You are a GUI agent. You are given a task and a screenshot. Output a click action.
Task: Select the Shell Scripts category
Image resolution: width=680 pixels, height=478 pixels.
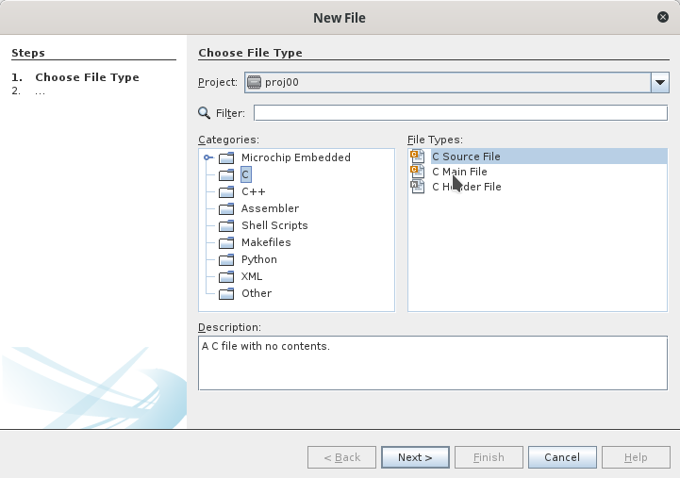[x=274, y=225]
